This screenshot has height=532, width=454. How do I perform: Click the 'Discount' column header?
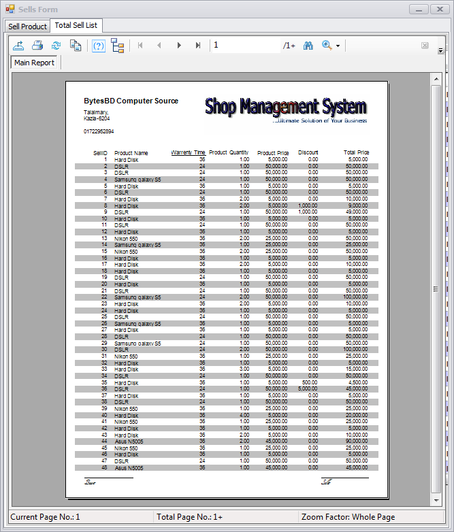308,152
